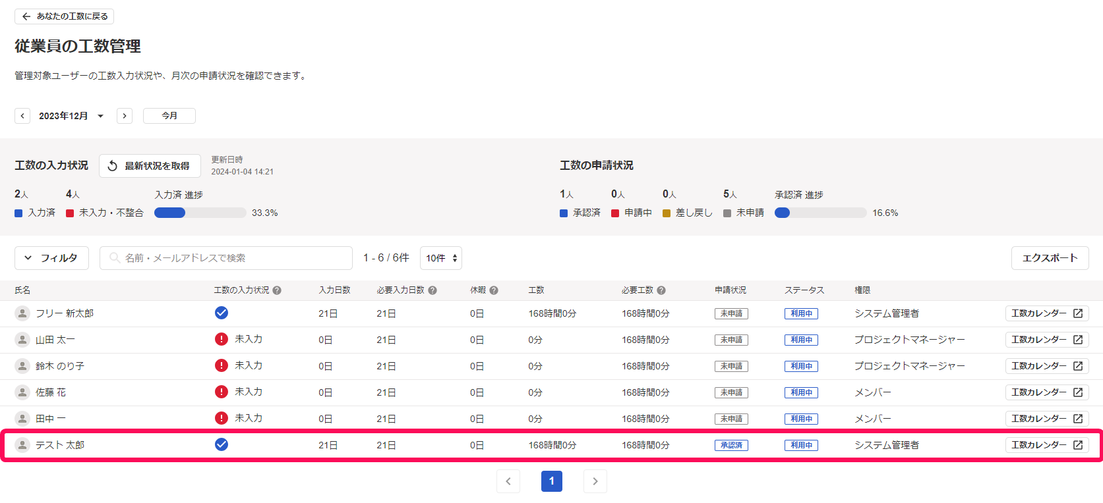Open 工数カレンダー for 鈴木 のり子
This screenshot has width=1103, height=503.
[1047, 366]
